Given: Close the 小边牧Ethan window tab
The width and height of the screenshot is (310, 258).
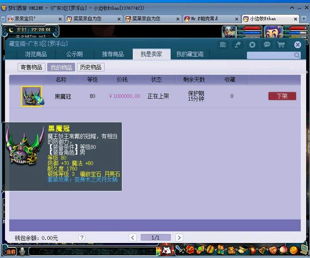Looking at the screenshot, I should click(x=295, y=19).
